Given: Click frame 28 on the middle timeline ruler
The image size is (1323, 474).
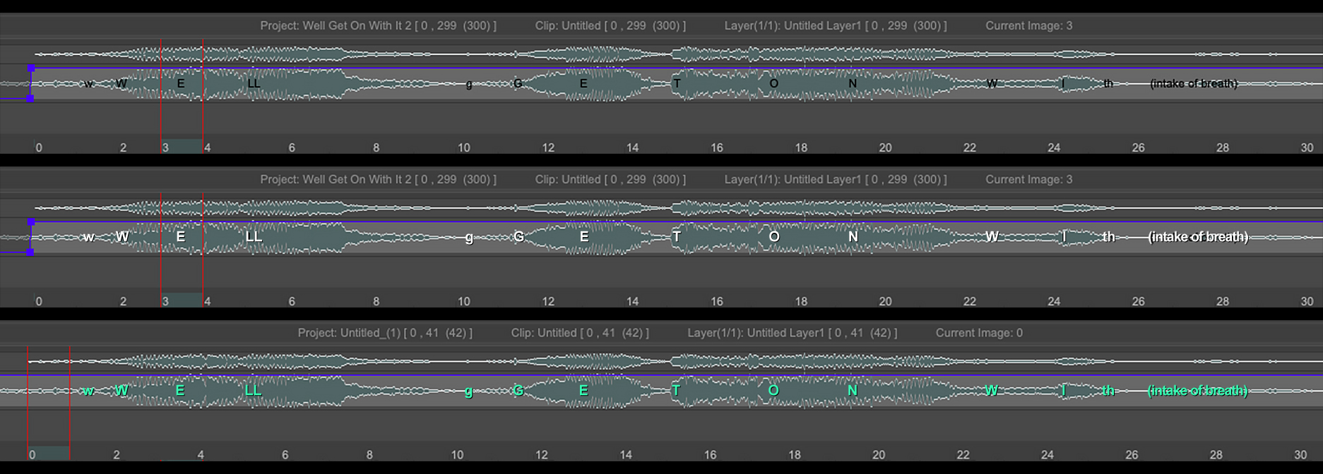Looking at the screenshot, I should pyautogui.click(x=1223, y=301).
